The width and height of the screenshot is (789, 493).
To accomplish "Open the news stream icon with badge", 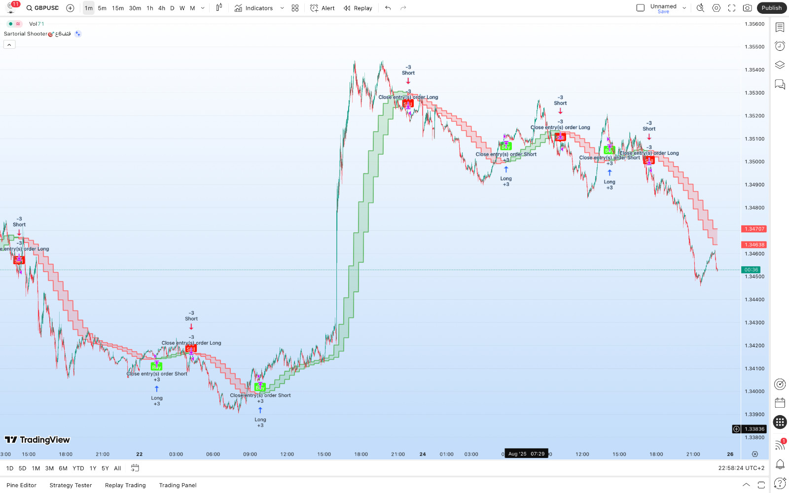I will pos(780,445).
